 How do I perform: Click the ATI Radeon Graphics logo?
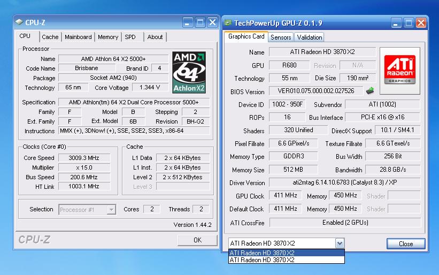[400, 71]
